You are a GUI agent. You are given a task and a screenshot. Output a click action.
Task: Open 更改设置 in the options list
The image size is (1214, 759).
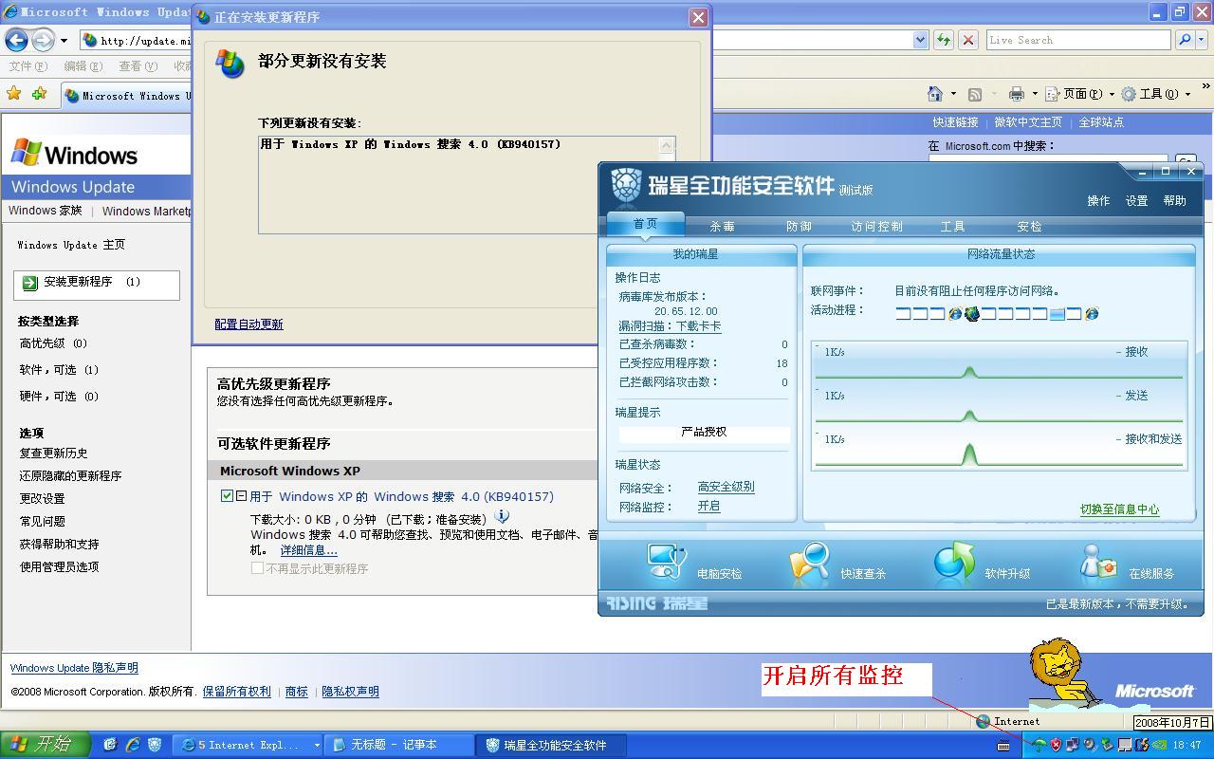pyautogui.click(x=43, y=498)
